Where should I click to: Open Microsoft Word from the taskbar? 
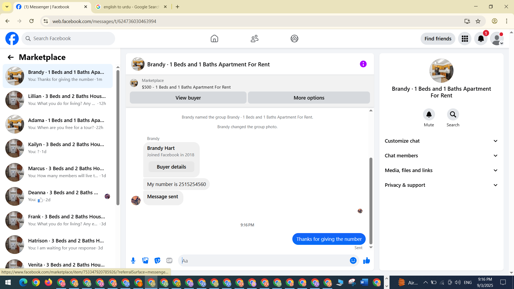[364, 282]
